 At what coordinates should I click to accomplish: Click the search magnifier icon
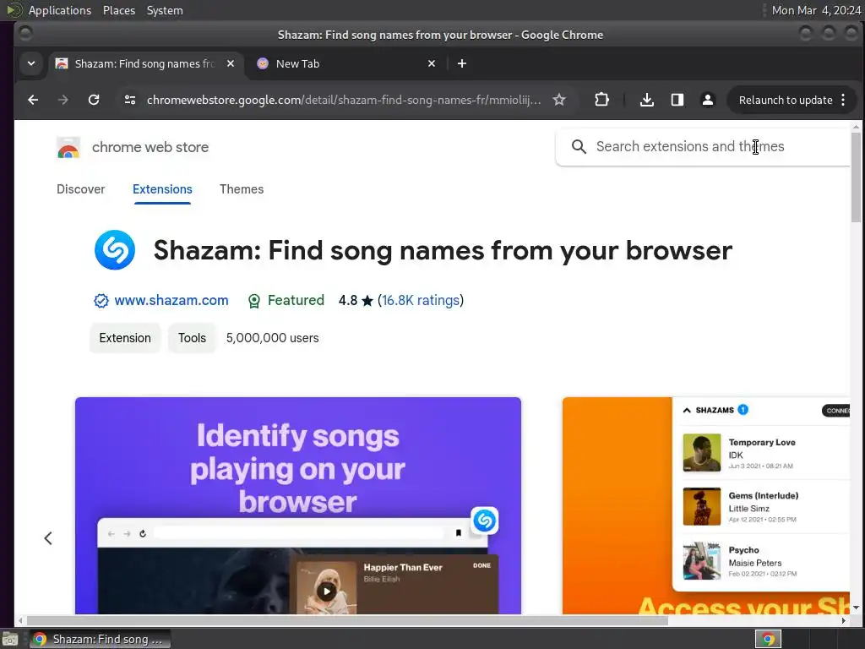pyautogui.click(x=579, y=147)
